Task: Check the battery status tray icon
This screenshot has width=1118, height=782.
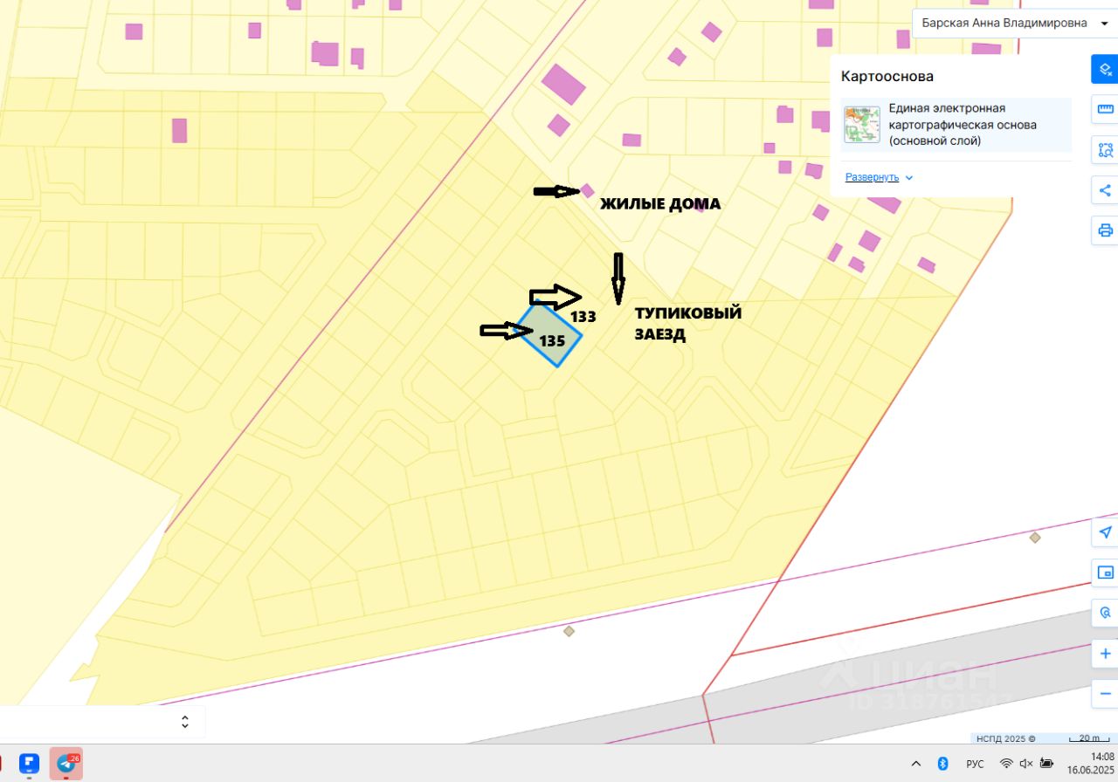Action: coord(1046,764)
